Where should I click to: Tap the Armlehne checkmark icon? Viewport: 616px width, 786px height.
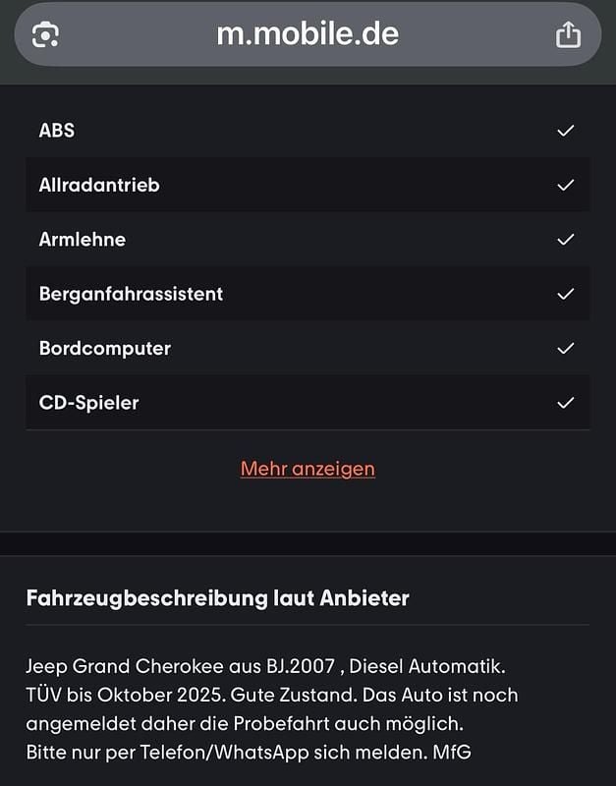coord(565,239)
